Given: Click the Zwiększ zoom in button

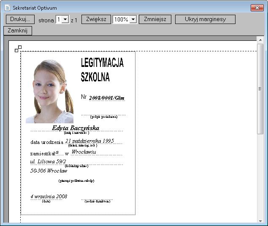Looking at the screenshot, I should (x=96, y=19).
